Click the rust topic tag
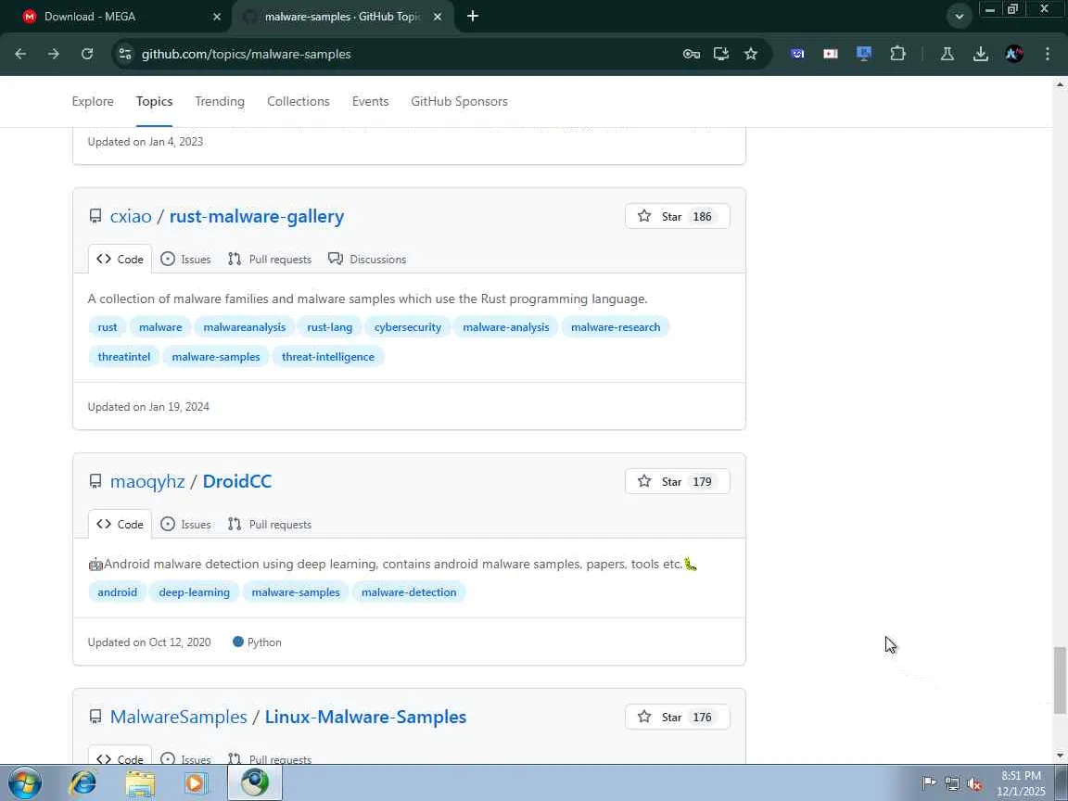Viewport: 1068px width, 801px height. point(107,327)
